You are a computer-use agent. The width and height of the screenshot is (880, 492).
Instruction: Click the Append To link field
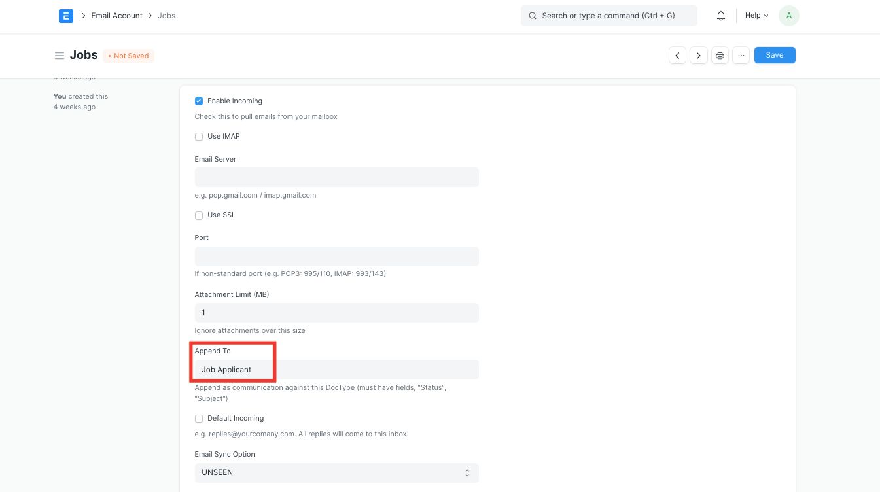[x=336, y=370]
